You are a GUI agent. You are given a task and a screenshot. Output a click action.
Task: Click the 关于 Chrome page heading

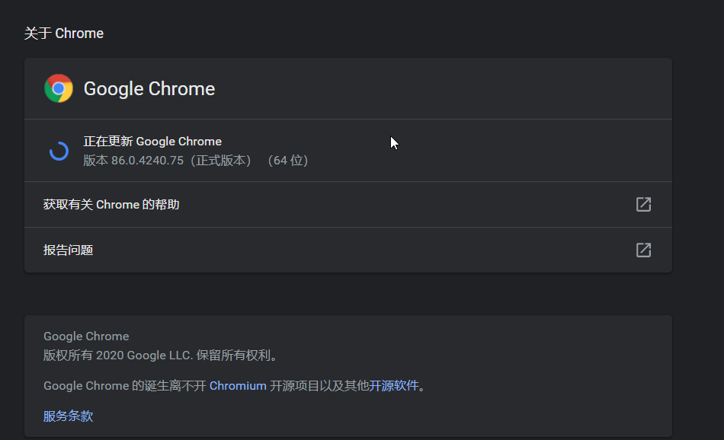pos(64,33)
